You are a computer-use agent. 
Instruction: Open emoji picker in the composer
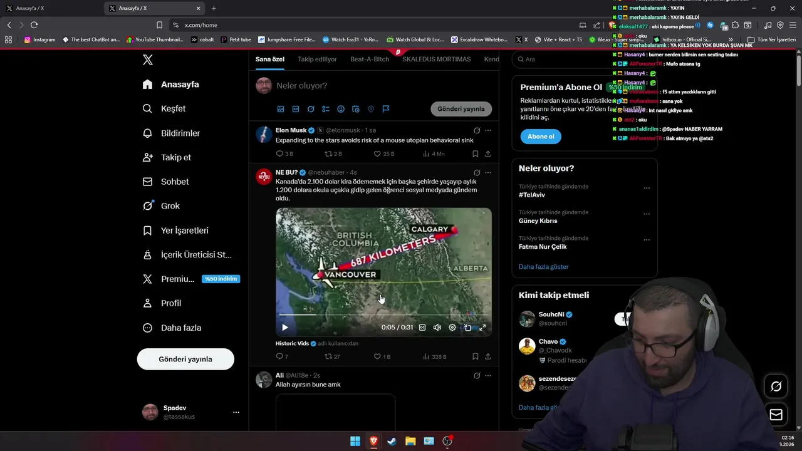tap(341, 109)
